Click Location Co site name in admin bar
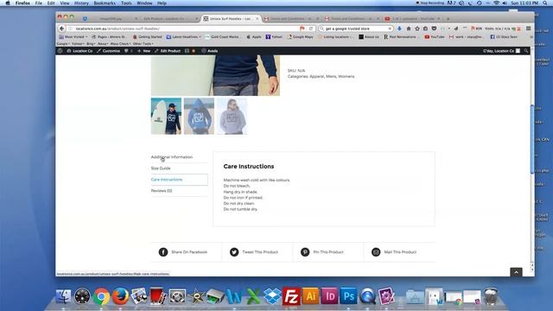This screenshot has width=553, height=311. [79, 51]
